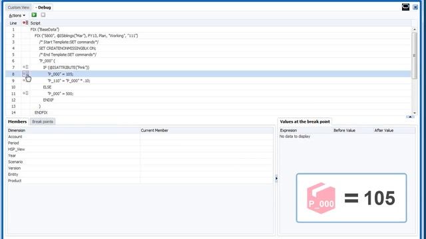Screen dimensions: 426x239
Task: Click line number 1 in the Line column
Action: click(x=13, y=29)
